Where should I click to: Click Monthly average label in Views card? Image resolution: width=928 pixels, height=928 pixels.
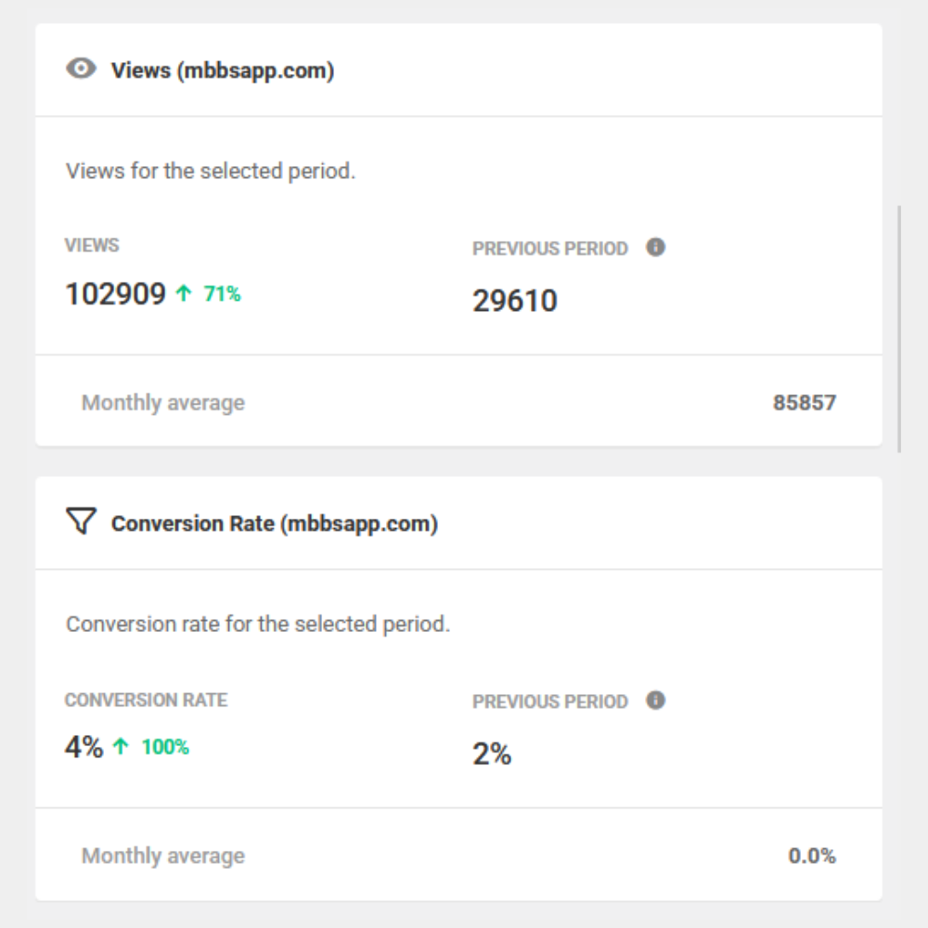pyautogui.click(x=163, y=403)
